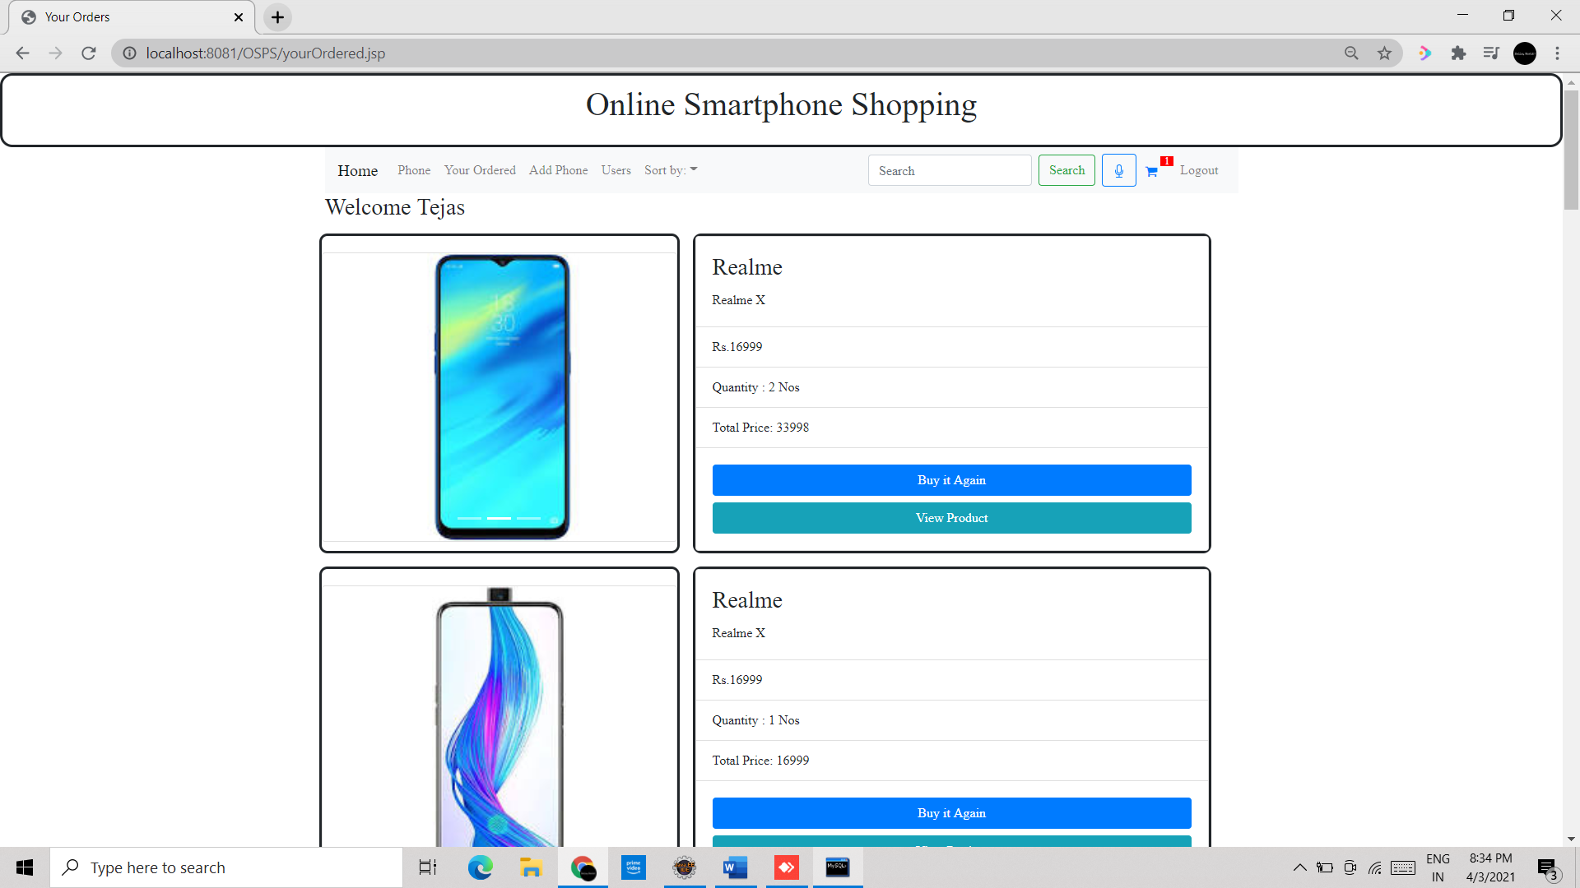1580x888 pixels.
Task: Open the browser extensions puzzle icon
Action: (x=1458, y=53)
